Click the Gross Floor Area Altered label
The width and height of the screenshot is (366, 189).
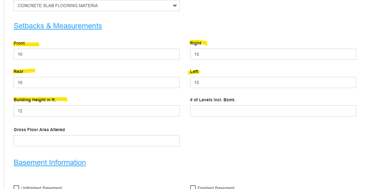pyautogui.click(x=39, y=130)
